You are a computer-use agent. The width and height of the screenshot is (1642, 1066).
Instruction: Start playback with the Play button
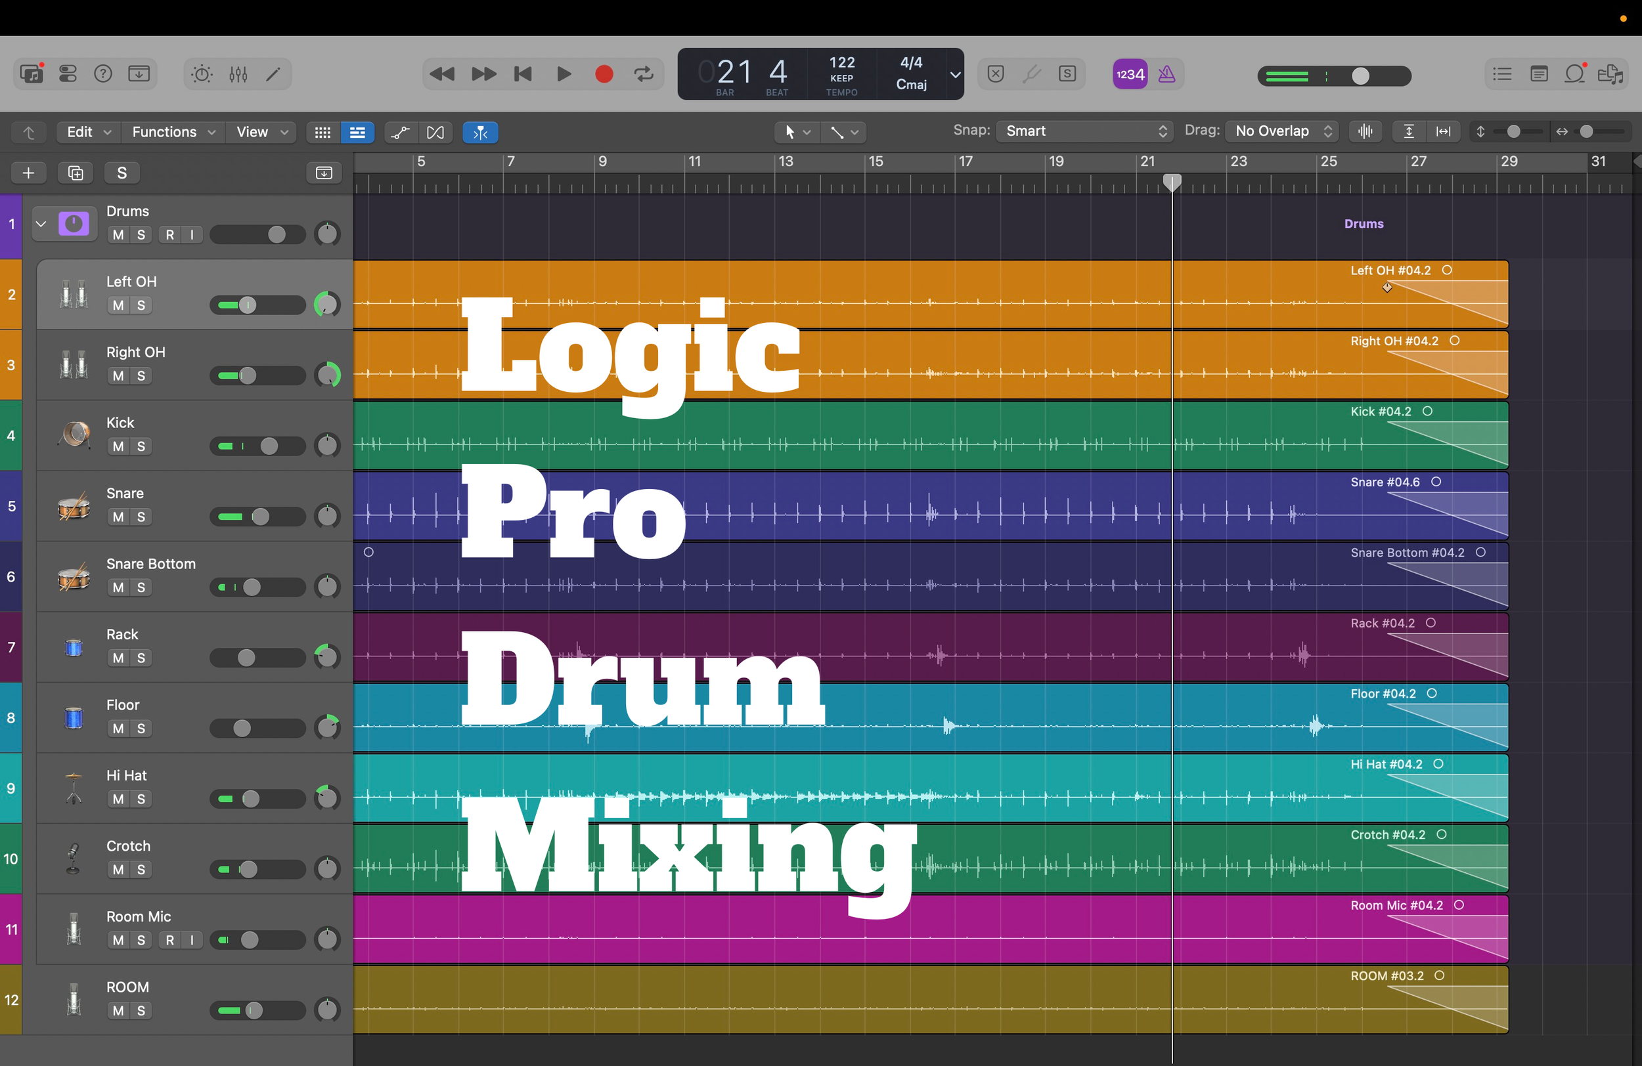tap(564, 74)
